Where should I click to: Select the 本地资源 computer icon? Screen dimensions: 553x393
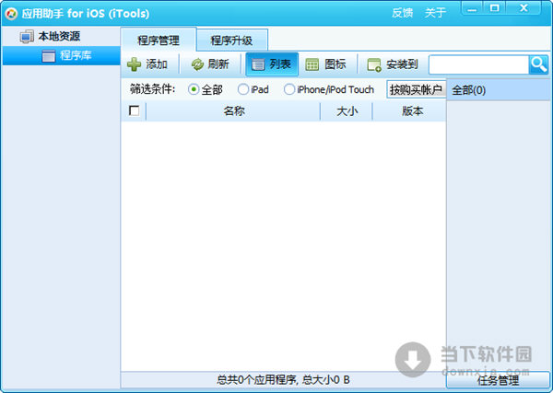[x=27, y=37]
